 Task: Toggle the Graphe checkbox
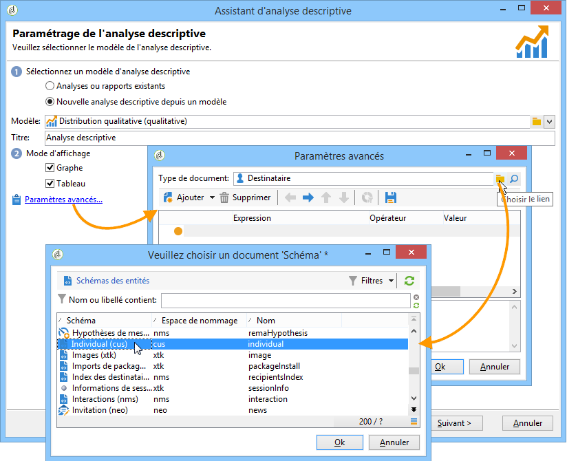pos(50,168)
